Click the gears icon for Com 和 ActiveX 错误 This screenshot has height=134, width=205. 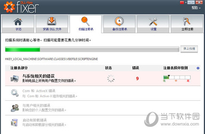tap(15, 93)
